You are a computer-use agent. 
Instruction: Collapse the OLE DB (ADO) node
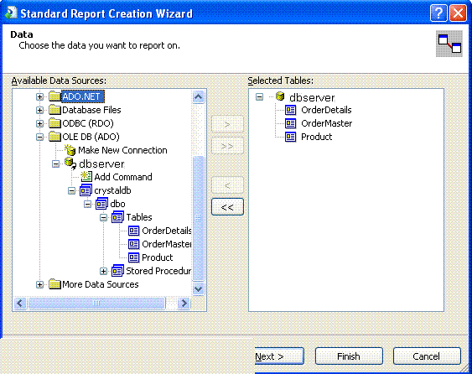(39, 137)
